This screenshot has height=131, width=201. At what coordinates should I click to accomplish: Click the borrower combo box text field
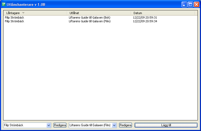(25, 125)
